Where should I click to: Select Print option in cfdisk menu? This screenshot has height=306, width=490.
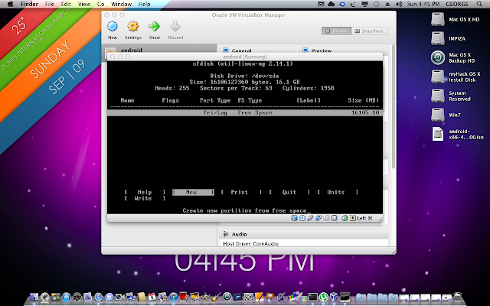tap(240, 192)
